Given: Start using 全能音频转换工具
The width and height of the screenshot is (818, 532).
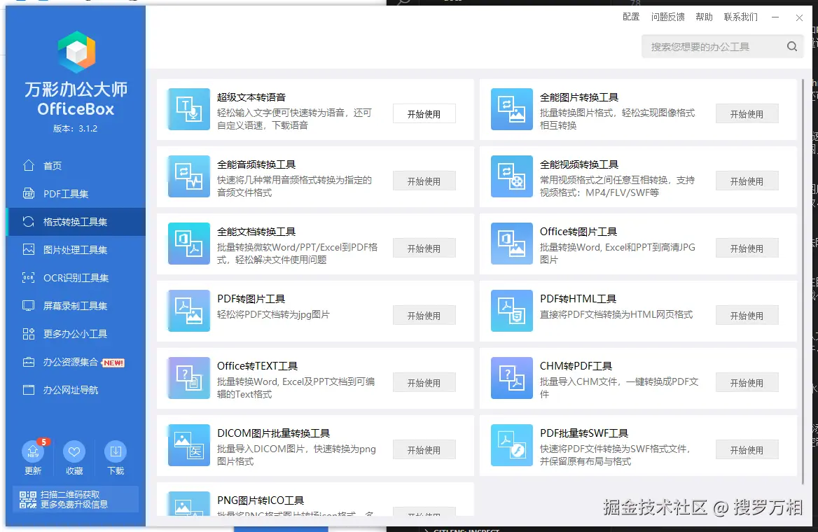Looking at the screenshot, I should (424, 181).
